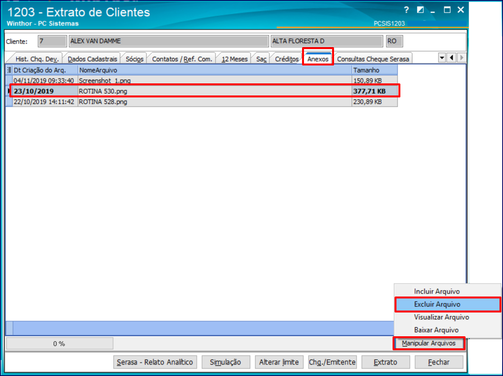The height and width of the screenshot is (376, 503).
Task: Click the contrast toggle icon in title bar
Action: click(420, 10)
